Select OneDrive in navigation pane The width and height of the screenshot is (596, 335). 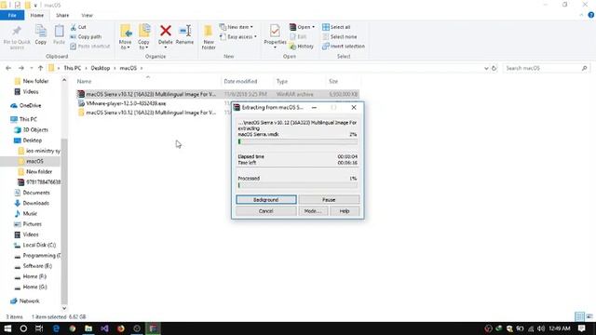tap(30, 105)
